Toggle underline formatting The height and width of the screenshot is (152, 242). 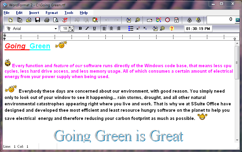click(94, 28)
